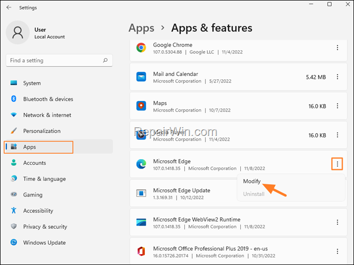Click the Gaming controller icon

click(14, 194)
